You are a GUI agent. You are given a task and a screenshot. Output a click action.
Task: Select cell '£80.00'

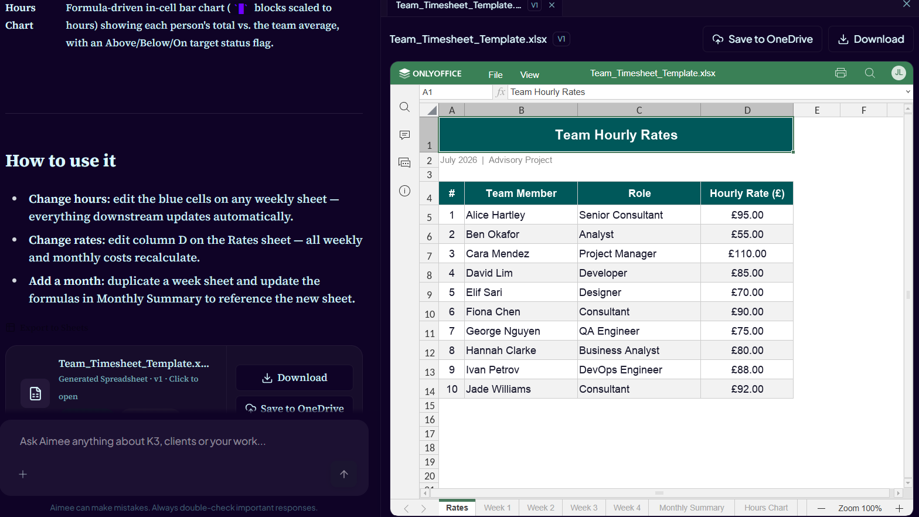[x=747, y=351]
